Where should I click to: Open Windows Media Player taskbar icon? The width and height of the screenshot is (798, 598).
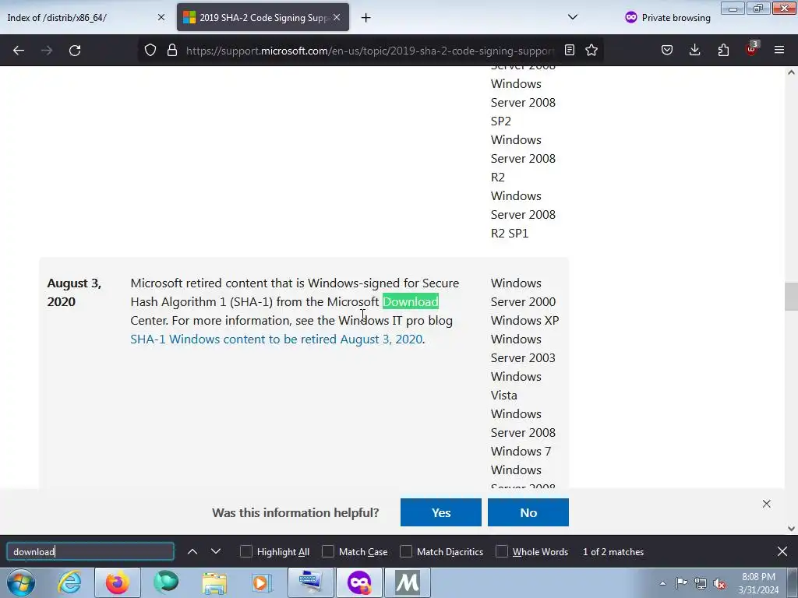click(262, 582)
